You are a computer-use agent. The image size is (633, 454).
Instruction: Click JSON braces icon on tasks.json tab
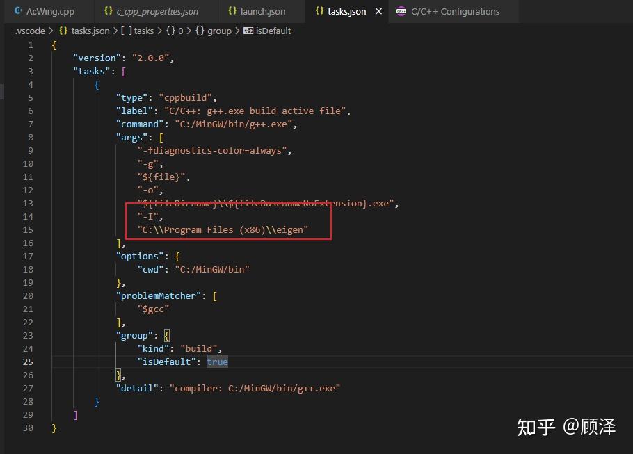coord(319,11)
